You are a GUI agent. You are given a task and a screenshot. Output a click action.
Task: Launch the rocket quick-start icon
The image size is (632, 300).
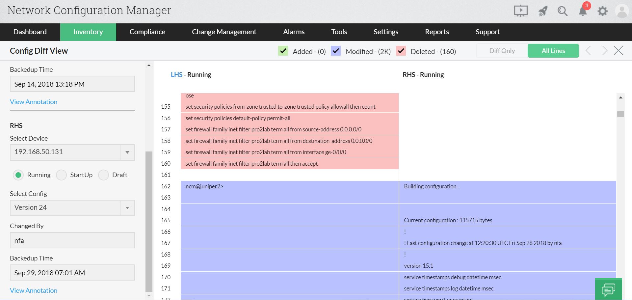coord(542,11)
